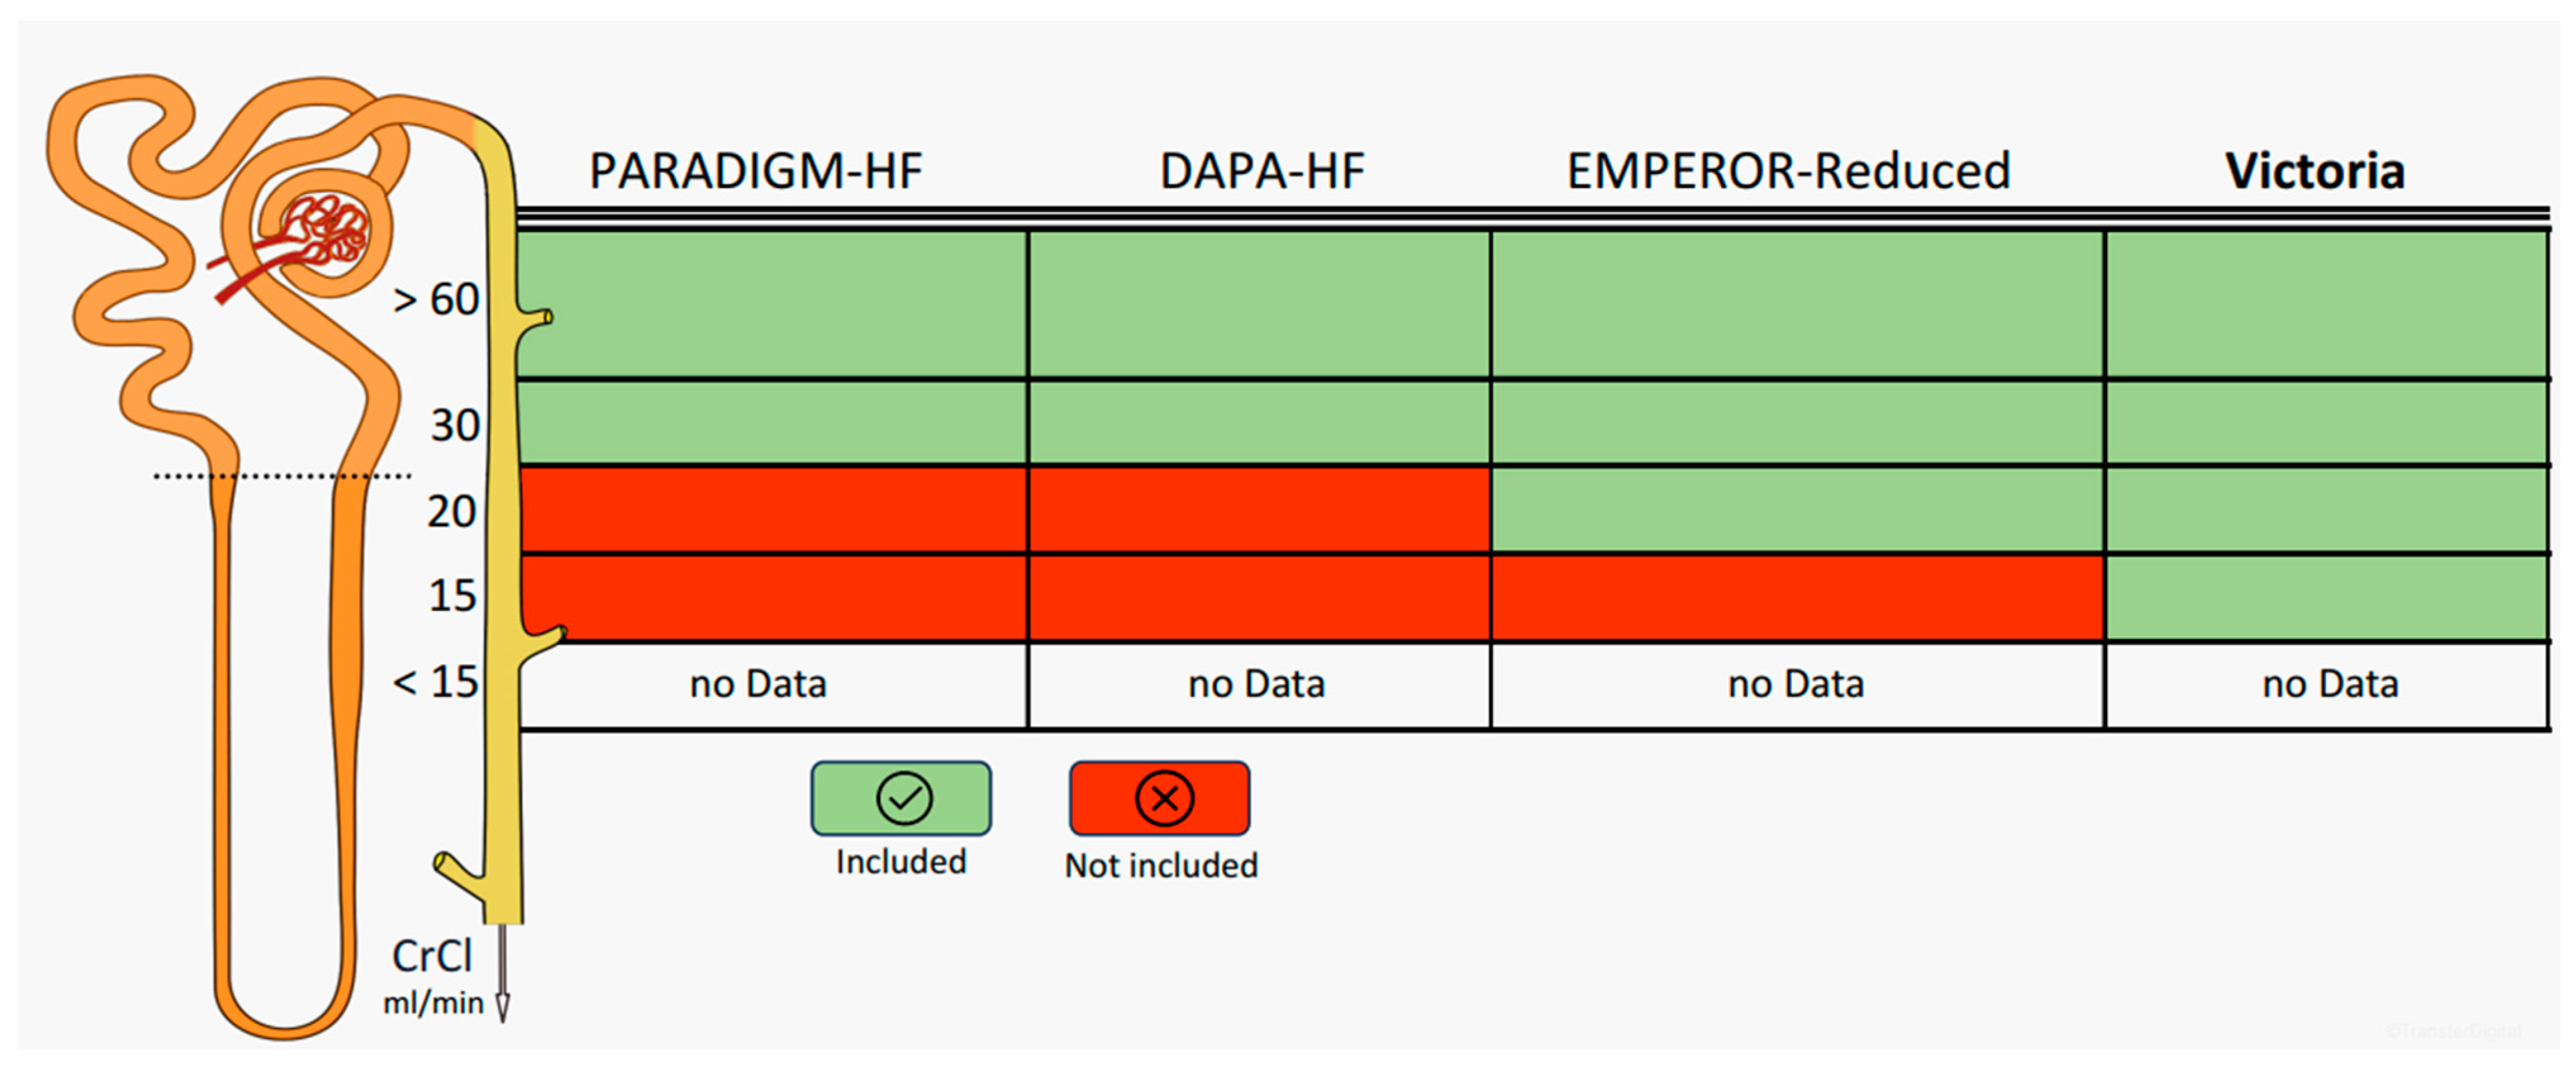The image size is (2576, 1072).
Task: Click the "< 15" CrCl row label
Action: point(436,682)
